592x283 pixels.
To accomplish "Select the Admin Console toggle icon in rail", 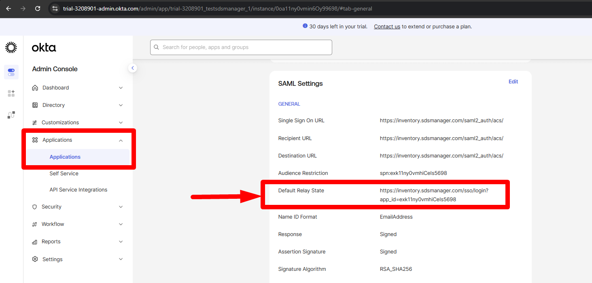I will point(11,72).
